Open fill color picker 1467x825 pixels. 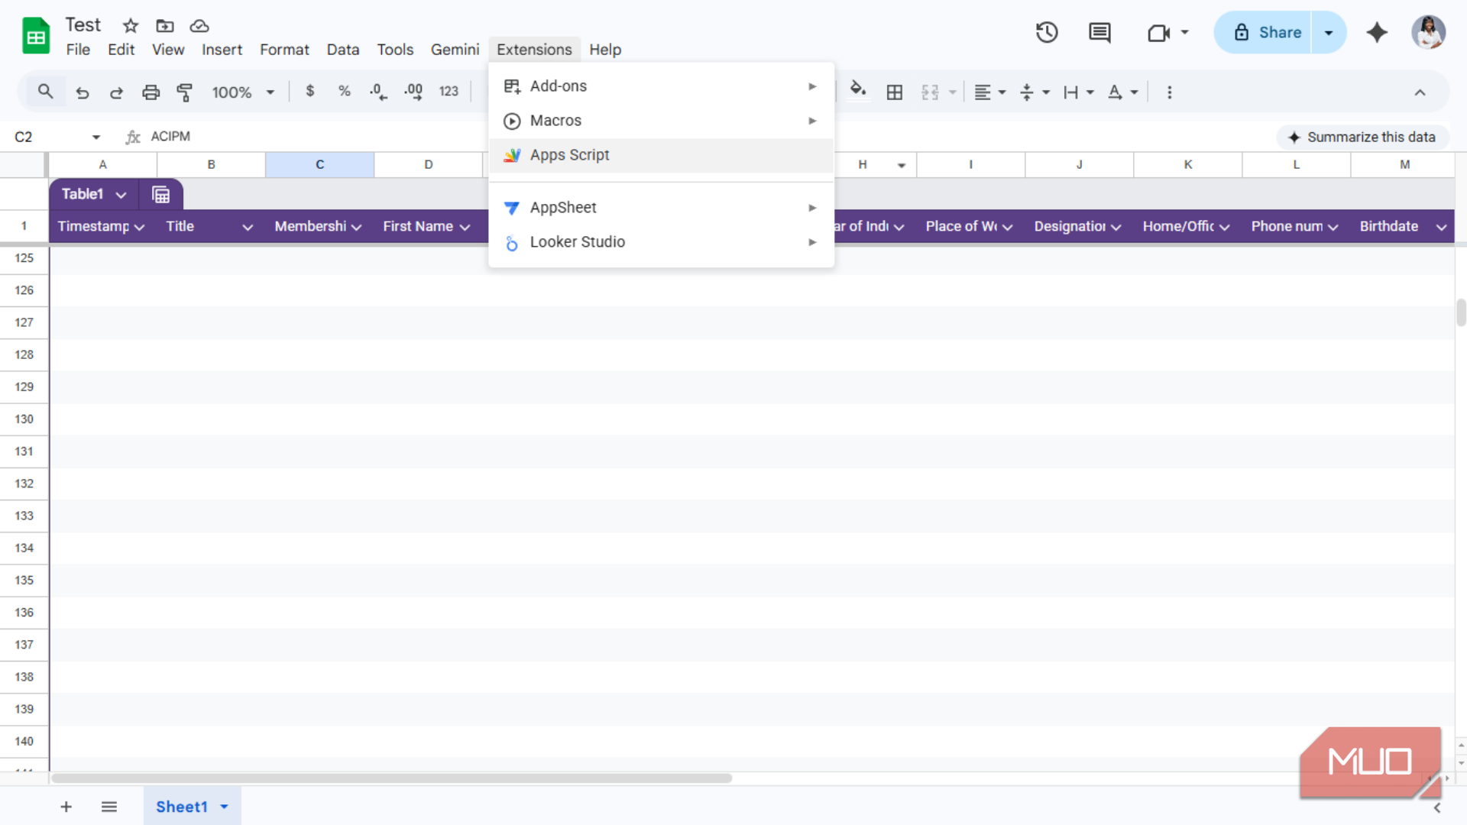[x=858, y=90]
